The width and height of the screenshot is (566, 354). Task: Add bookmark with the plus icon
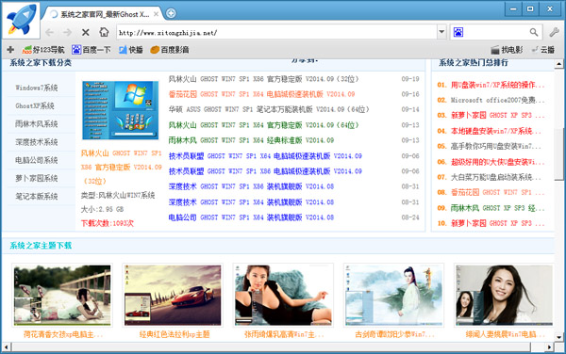click(10, 50)
